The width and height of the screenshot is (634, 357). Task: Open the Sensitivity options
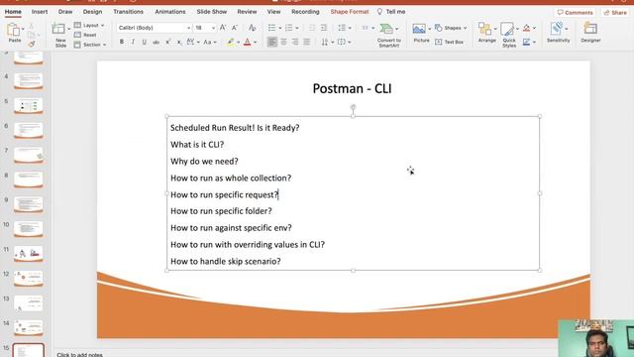tap(558, 33)
